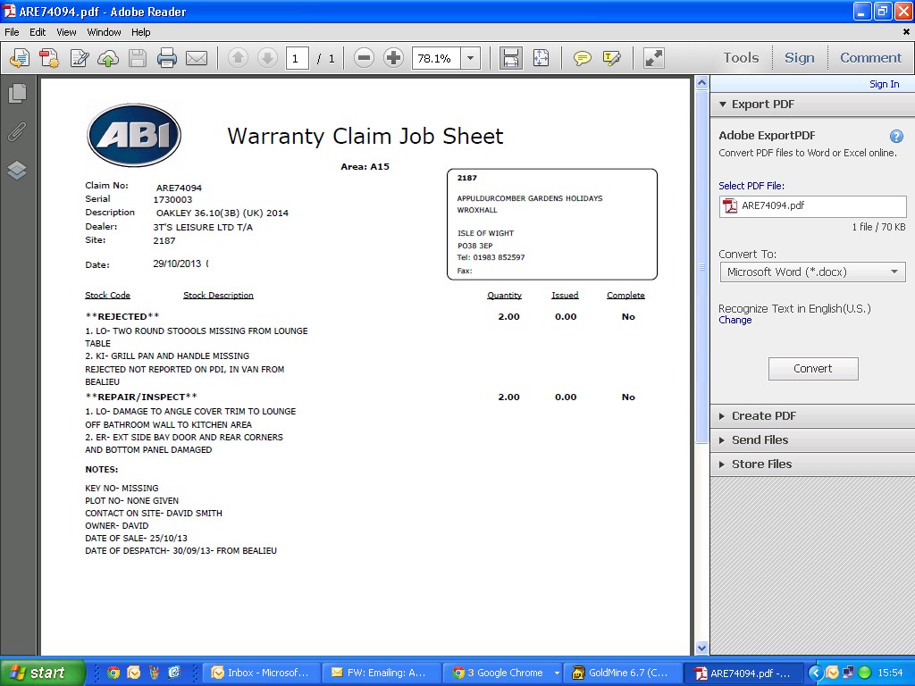Click the Print file icon
The height and width of the screenshot is (686, 915).
pos(167,58)
